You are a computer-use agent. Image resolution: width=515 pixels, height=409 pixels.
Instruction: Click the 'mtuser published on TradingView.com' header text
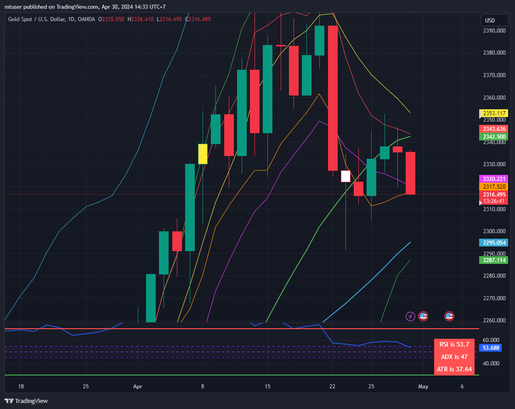(51, 6)
